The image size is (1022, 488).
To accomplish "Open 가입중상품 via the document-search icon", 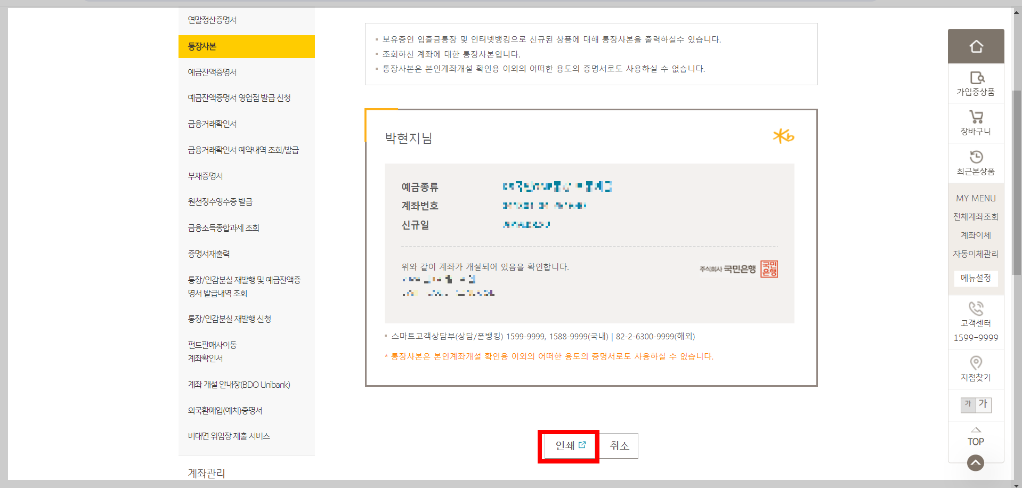I will click(x=976, y=78).
